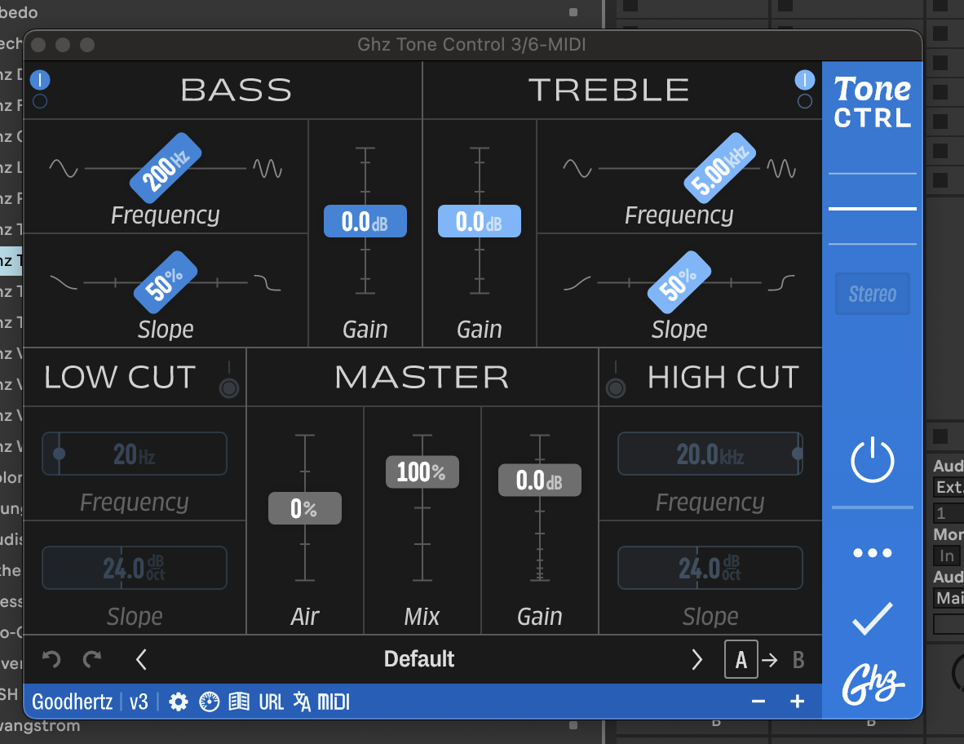Click the URL icon in the footer
Screen dimensions: 964x744
coord(271,701)
